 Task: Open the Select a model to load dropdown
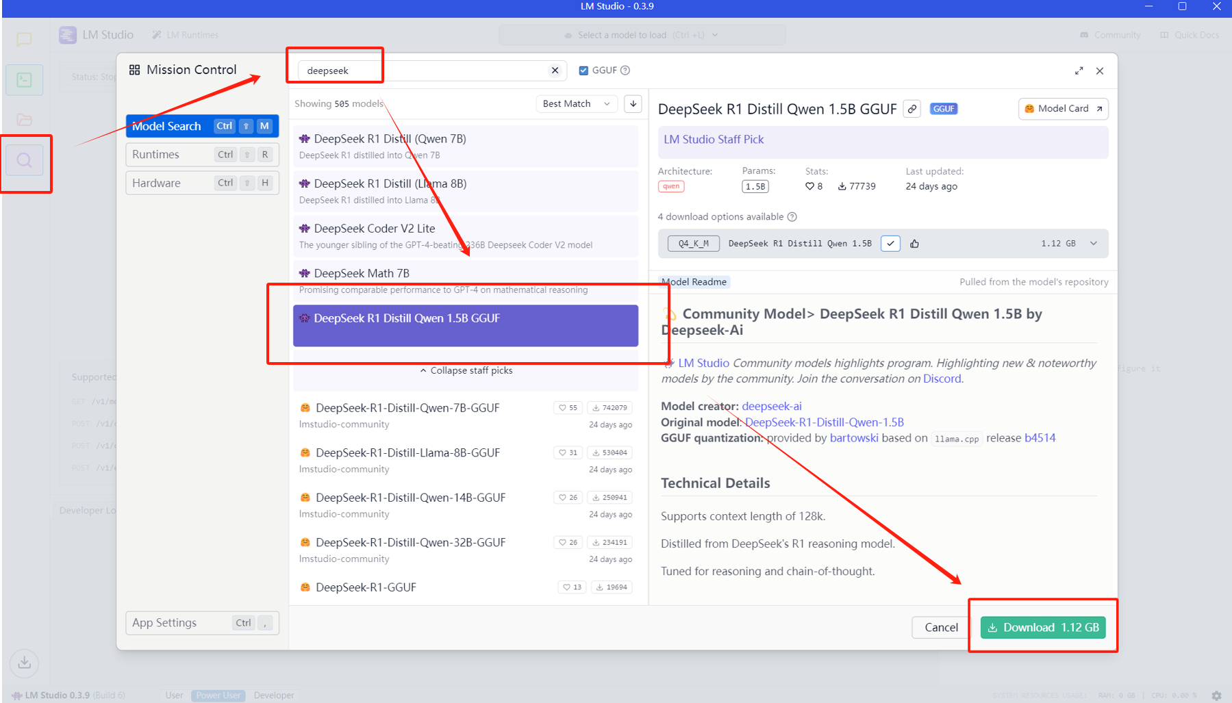point(642,35)
